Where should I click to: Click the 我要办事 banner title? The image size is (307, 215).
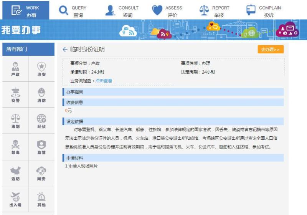21,30
